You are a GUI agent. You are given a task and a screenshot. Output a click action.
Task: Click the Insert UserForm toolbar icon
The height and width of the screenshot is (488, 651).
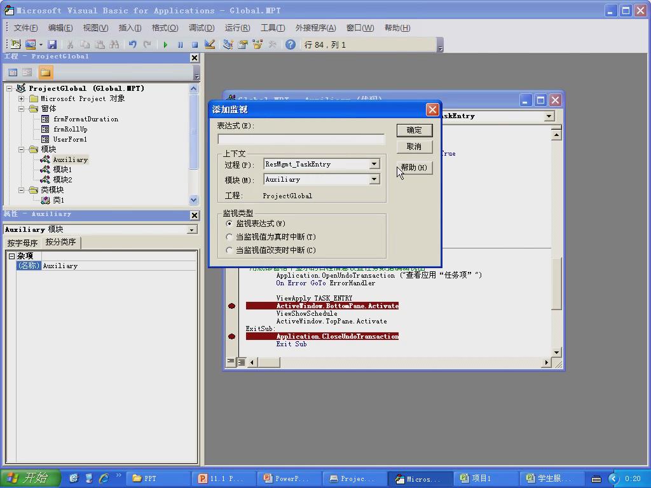(x=31, y=44)
